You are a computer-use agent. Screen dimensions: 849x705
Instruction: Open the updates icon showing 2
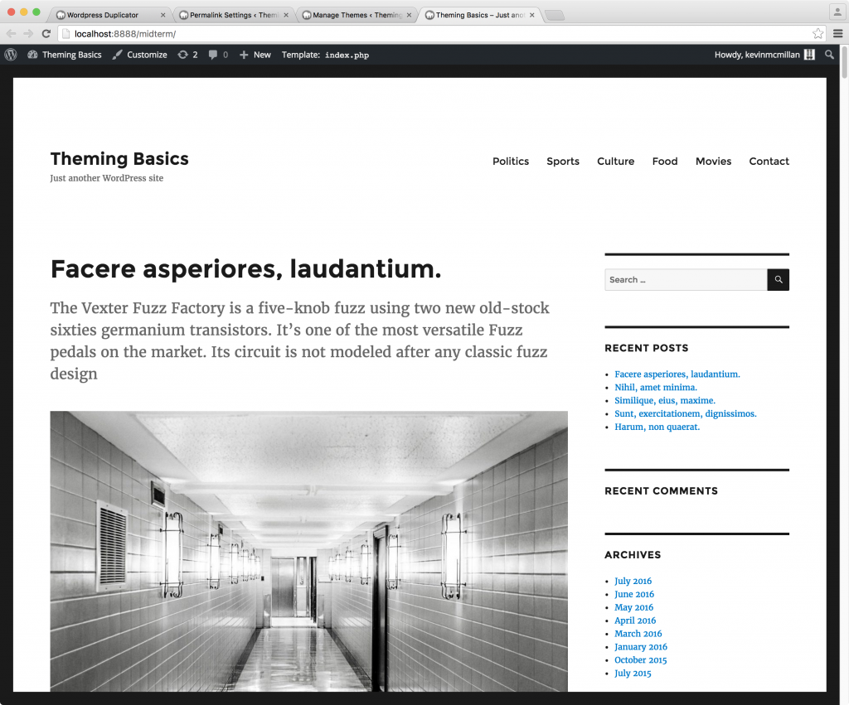[x=188, y=55]
